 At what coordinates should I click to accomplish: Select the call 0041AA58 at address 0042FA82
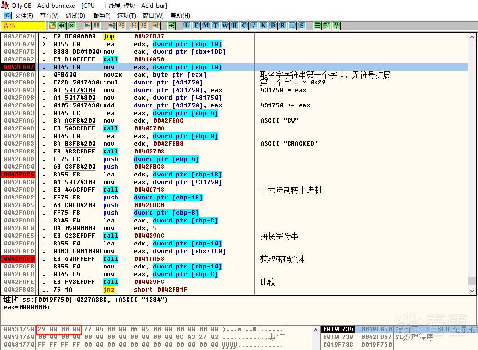tap(133, 59)
